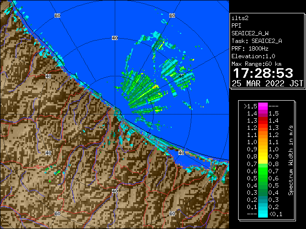The height and width of the screenshot is (229, 306).
Task: Click the 40 km ring label north of center
Action: click(x=115, y=38)
